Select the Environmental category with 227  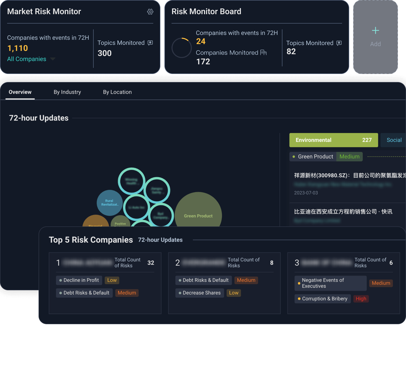[x=333, y=140]
